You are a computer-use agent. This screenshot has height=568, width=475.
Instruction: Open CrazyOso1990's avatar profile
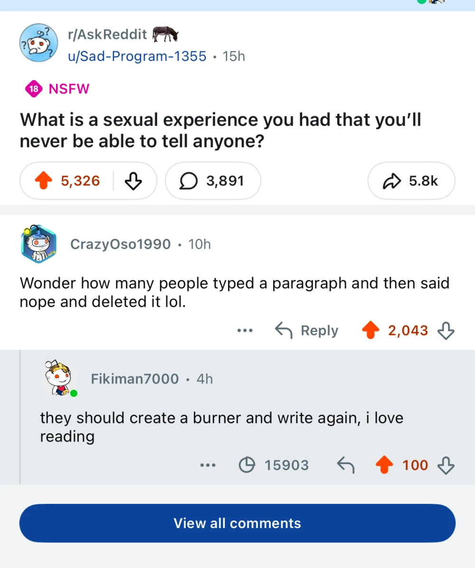pyautogui.click(x=39, y=244)
